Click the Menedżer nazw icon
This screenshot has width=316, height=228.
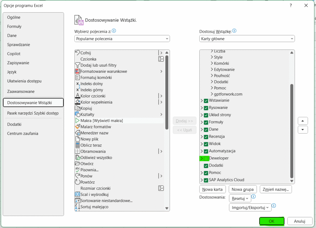(x=77, y=133)
